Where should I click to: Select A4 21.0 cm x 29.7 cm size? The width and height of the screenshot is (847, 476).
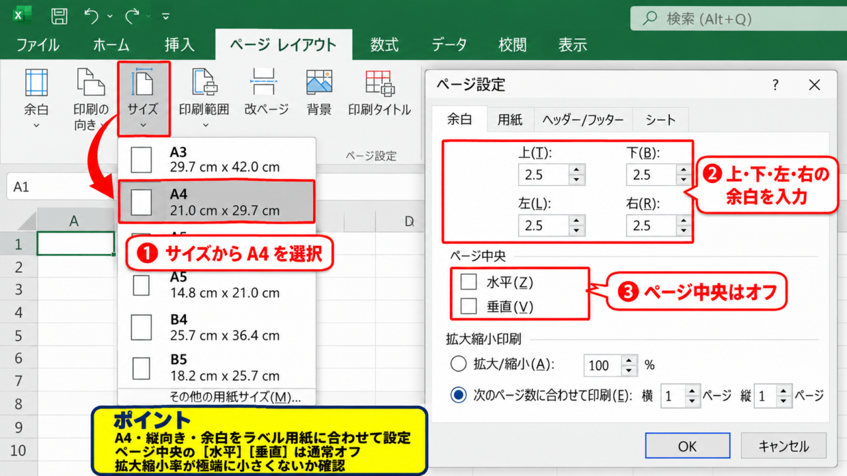[x=217, y=202]
